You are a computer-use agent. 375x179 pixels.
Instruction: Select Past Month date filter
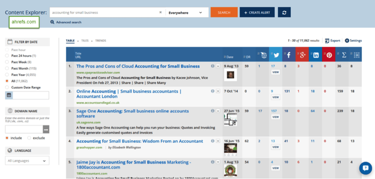(7, 68)
